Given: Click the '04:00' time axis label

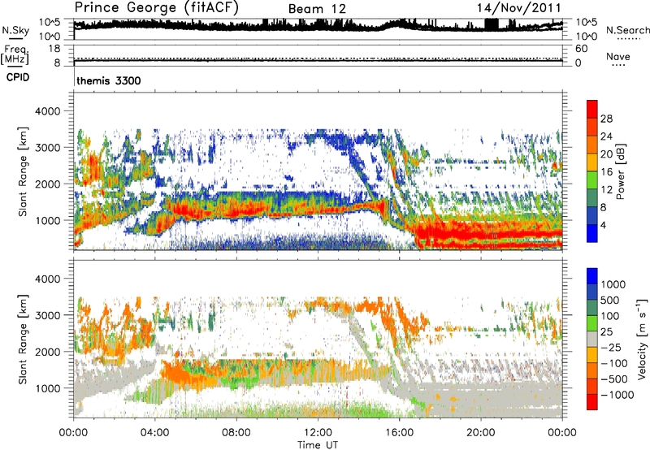Looking at the screenshot, I should [x=155, y=433].
